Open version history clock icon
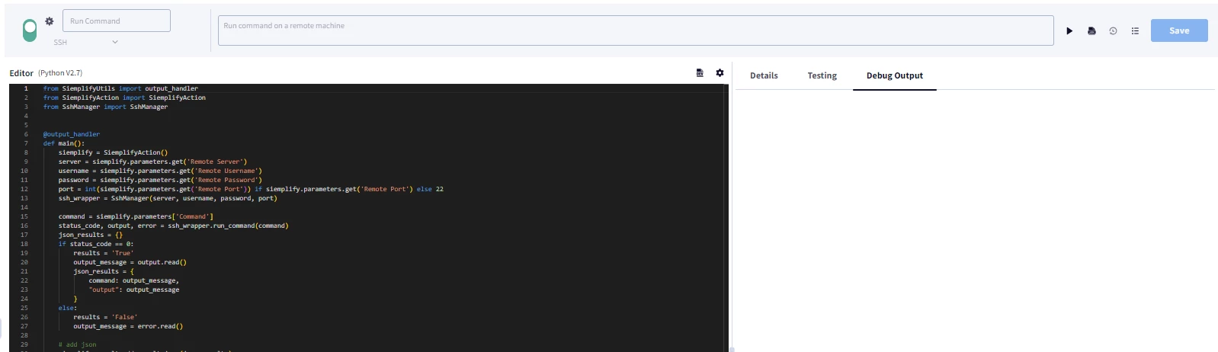This screenshot has height=352, width=1218. (1113, 31)
